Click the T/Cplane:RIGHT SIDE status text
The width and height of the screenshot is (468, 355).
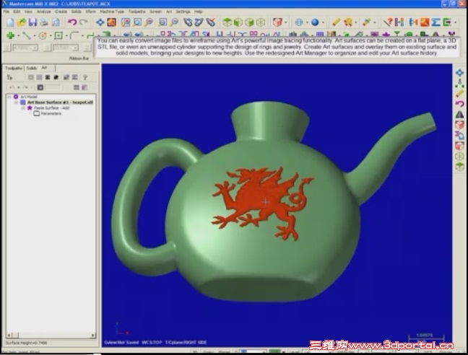[186, 343]
